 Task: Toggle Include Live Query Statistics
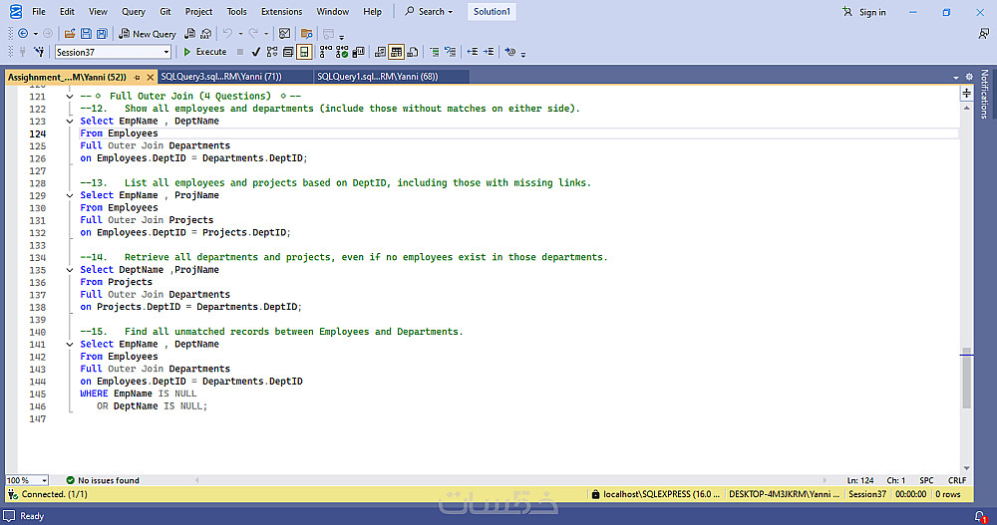pos(342,52)
